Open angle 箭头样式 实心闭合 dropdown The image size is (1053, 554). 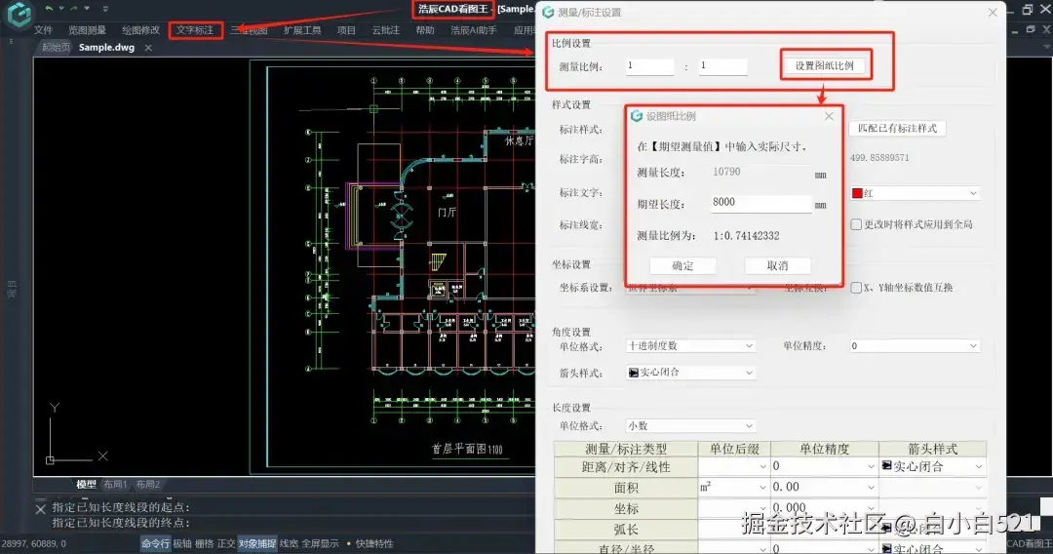point(690,373)
